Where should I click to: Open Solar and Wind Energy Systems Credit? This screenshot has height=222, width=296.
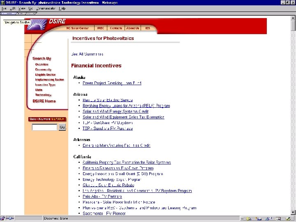pyautogui.click(x=116, y=111)
